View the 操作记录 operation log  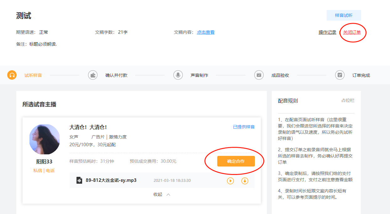[327, 32]
